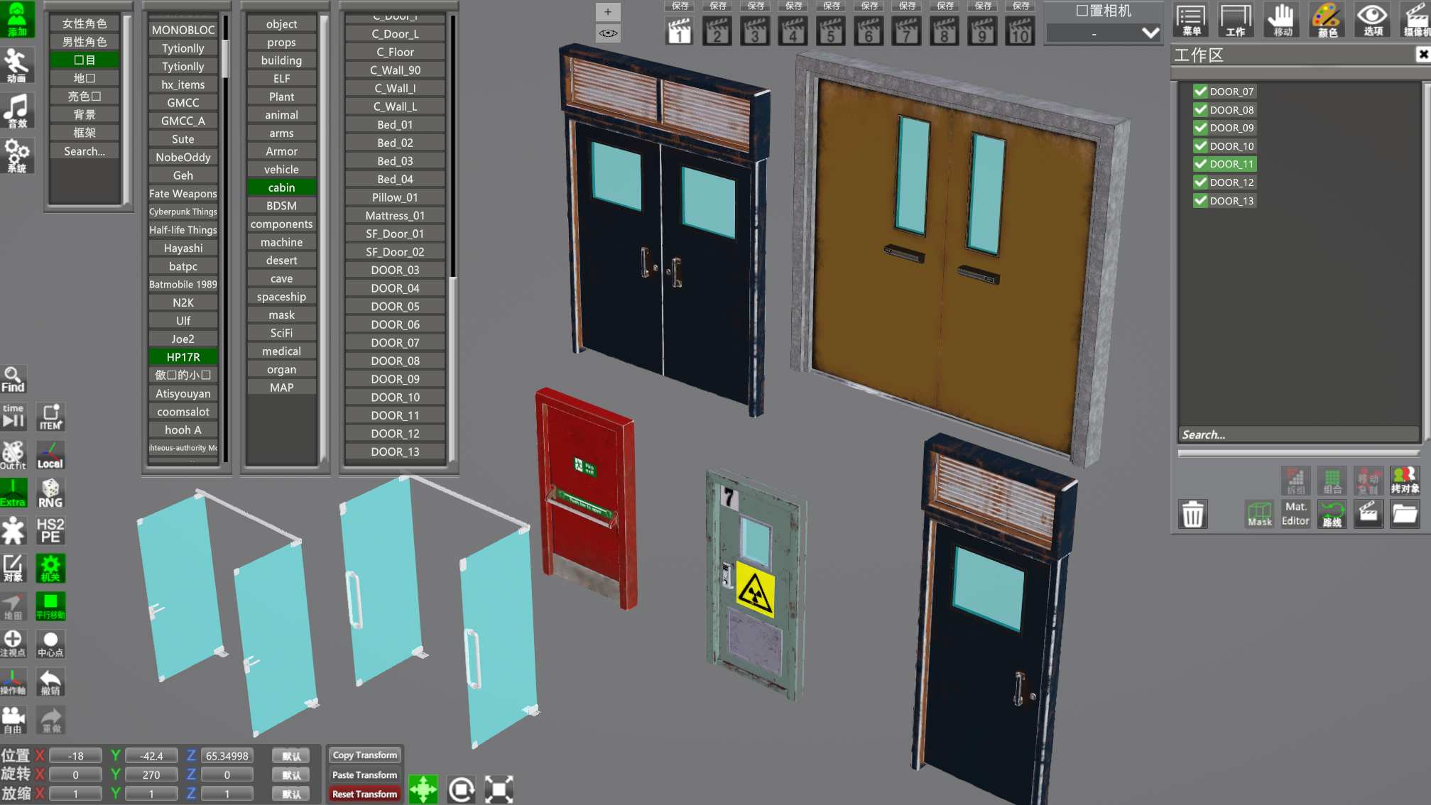Image resolution: width=1431 pixels, height=805 pixels.
Task: Expand with the plus button at top
Action: tap(608, 11)
